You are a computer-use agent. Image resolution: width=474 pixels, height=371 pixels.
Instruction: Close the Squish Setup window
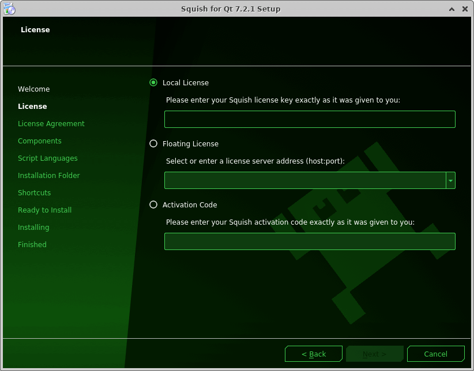pyautogui.click(x=465, y=9)
